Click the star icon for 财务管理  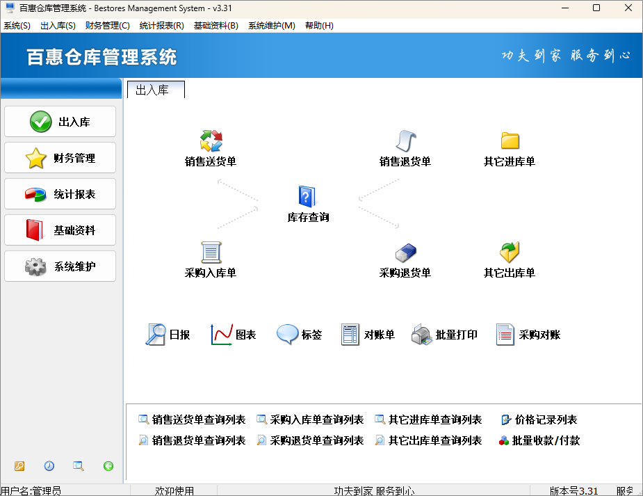point(35,158)
